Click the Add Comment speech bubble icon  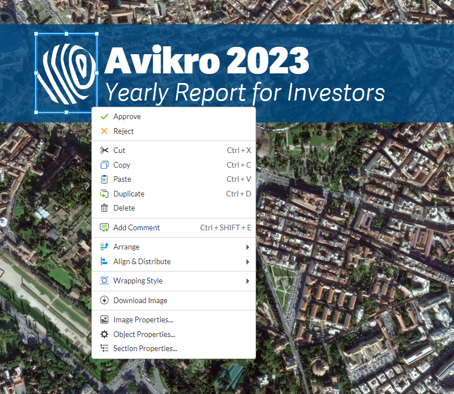104,227
